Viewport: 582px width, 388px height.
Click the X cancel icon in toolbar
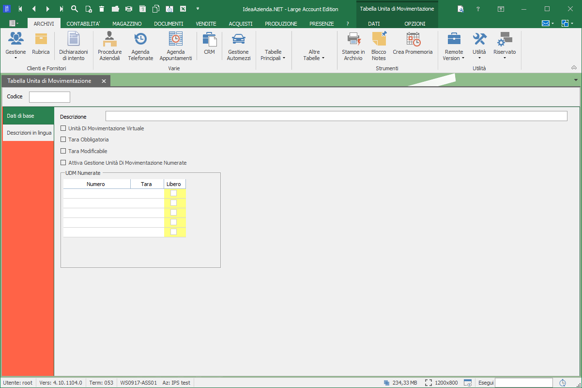[x=183, y=9]
